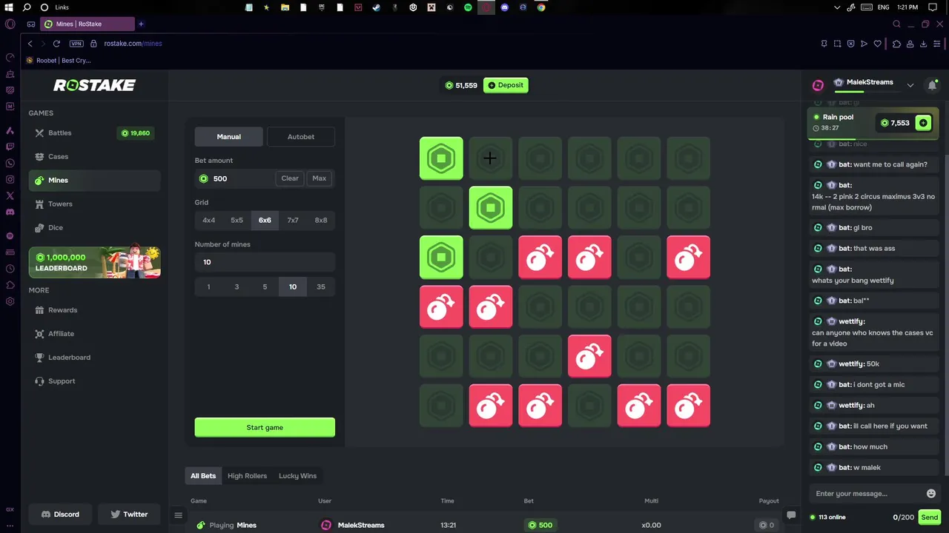Click the Deposit button
The width and height of the screenshot is (949, 533).
(x=505, y=85)
